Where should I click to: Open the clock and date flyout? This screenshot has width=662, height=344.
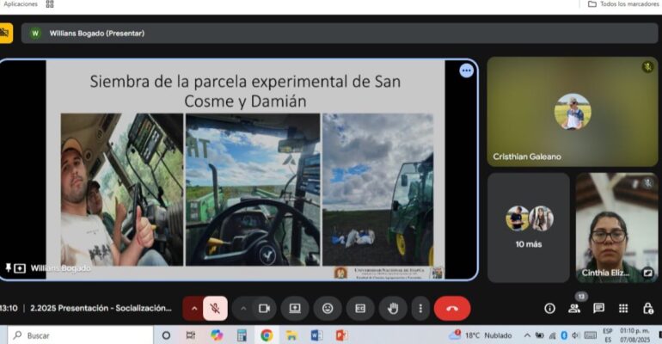click(x=634, y=335)
